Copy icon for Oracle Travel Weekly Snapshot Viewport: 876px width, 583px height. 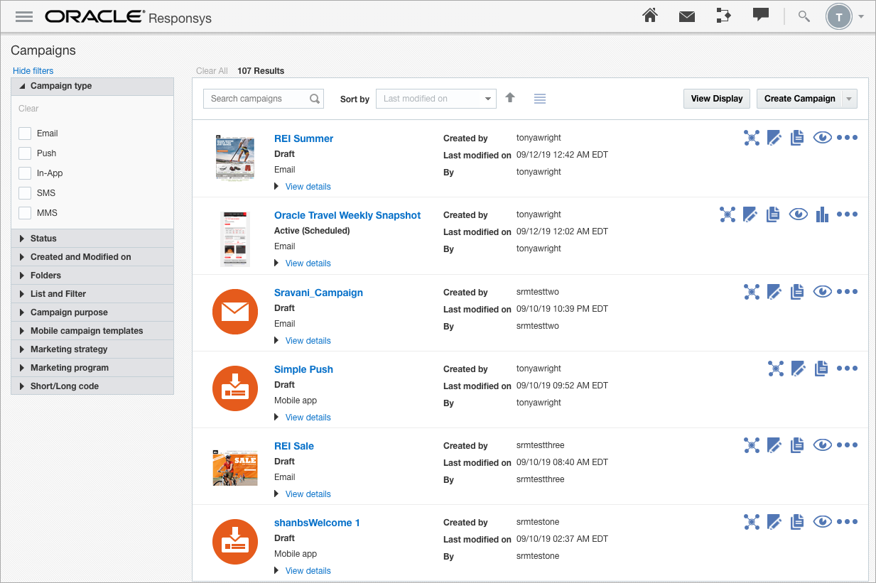click(773, 214)
